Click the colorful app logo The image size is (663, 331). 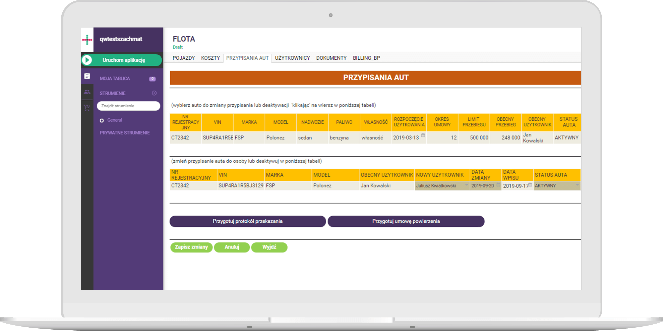point(87,40)
